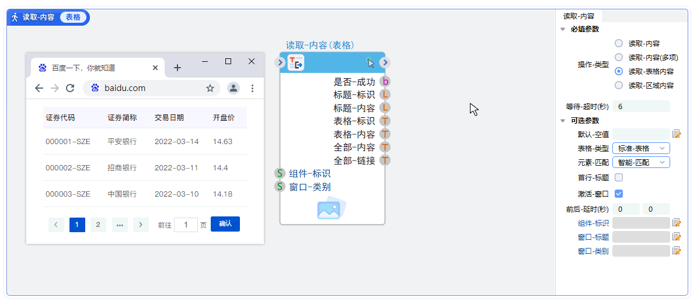Open the 表格-类型 dropdown
The width and height of the screenshot is (697, 301).
(641, 149)
